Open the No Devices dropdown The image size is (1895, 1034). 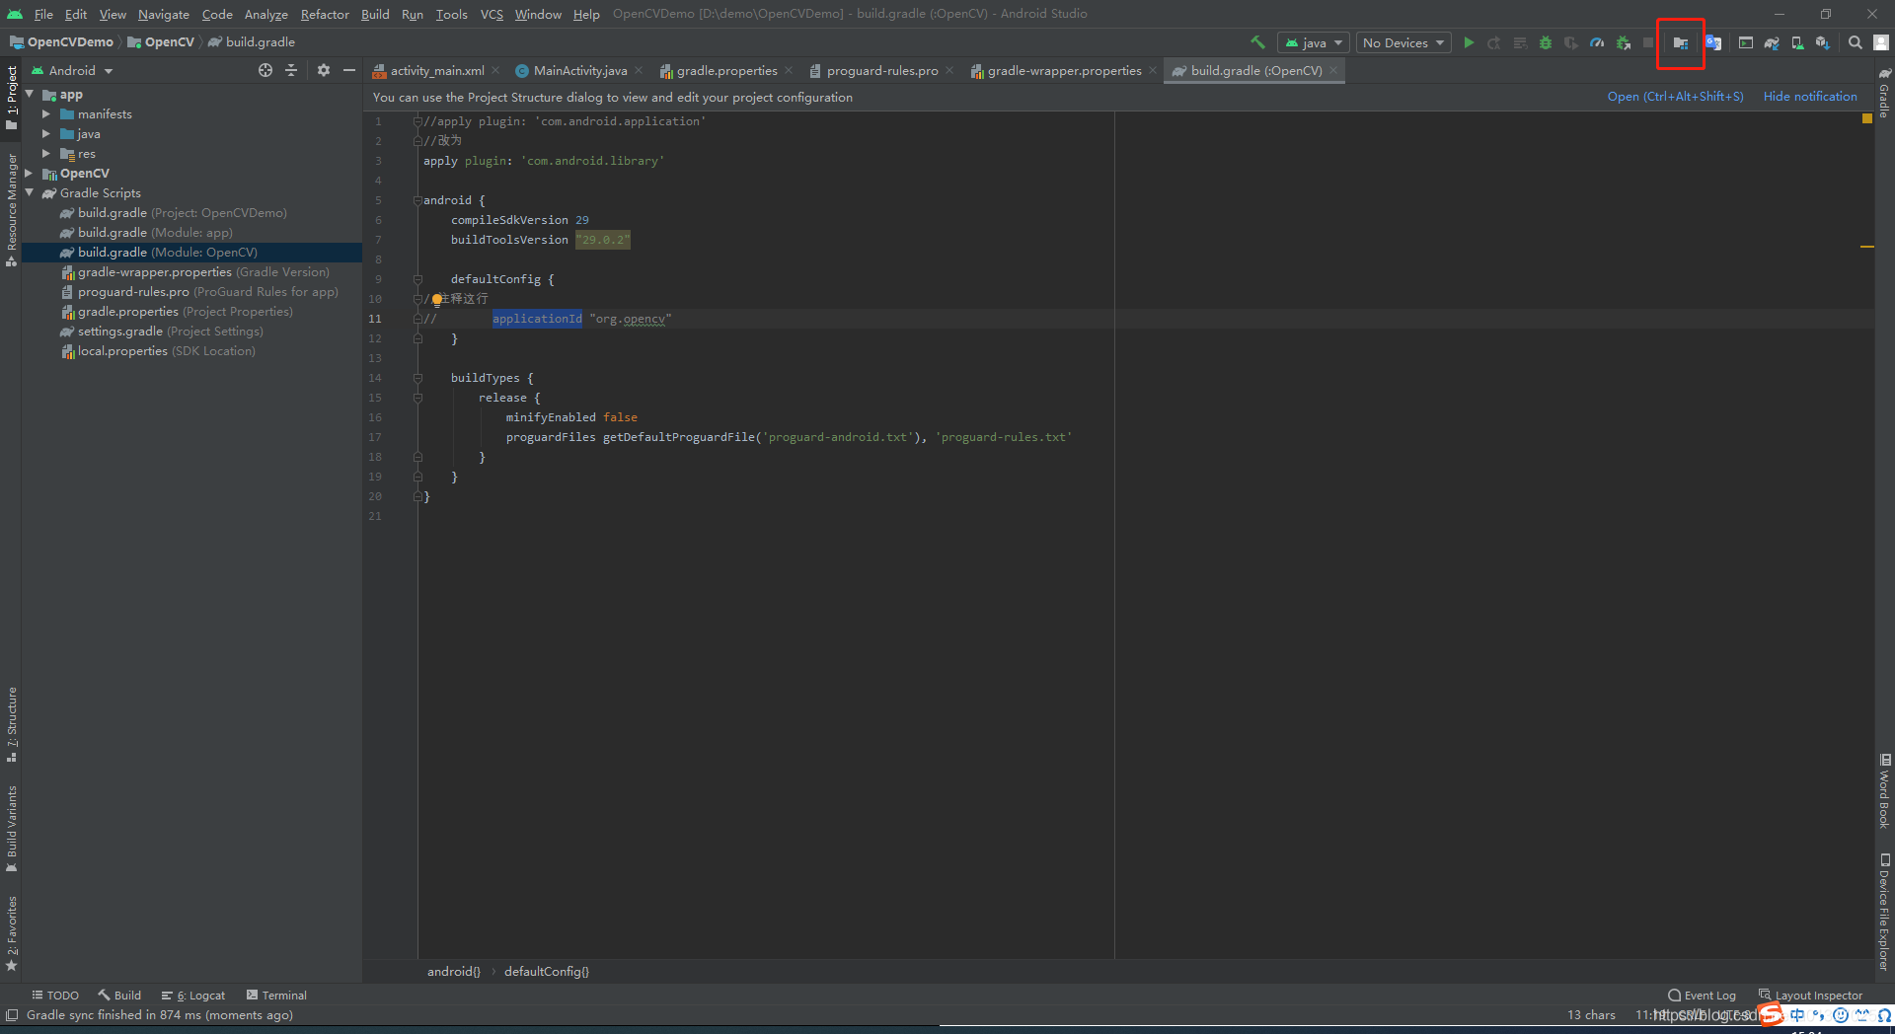tap(1403, 42)
